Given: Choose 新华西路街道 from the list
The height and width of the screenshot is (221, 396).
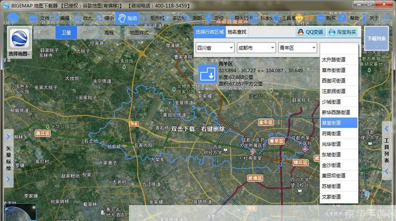Looking at the screenshot, I should 339,112.
